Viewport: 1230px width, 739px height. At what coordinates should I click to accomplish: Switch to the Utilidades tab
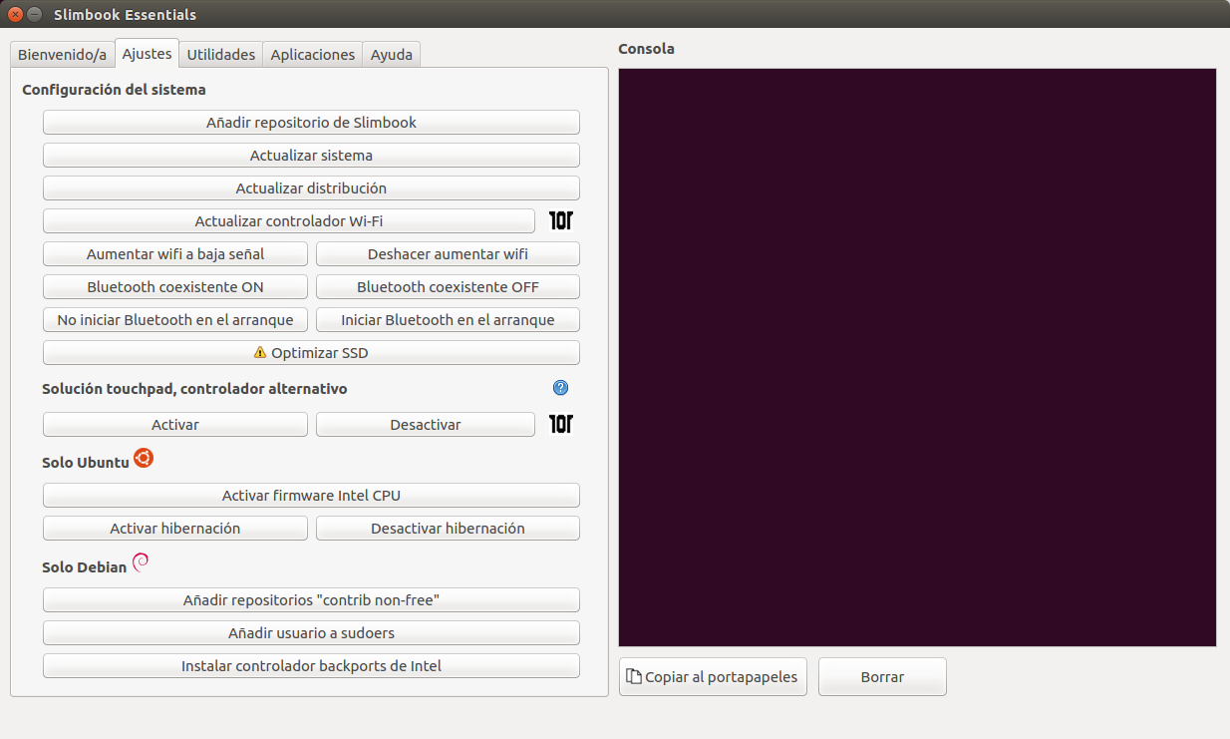tap(221, 55)
